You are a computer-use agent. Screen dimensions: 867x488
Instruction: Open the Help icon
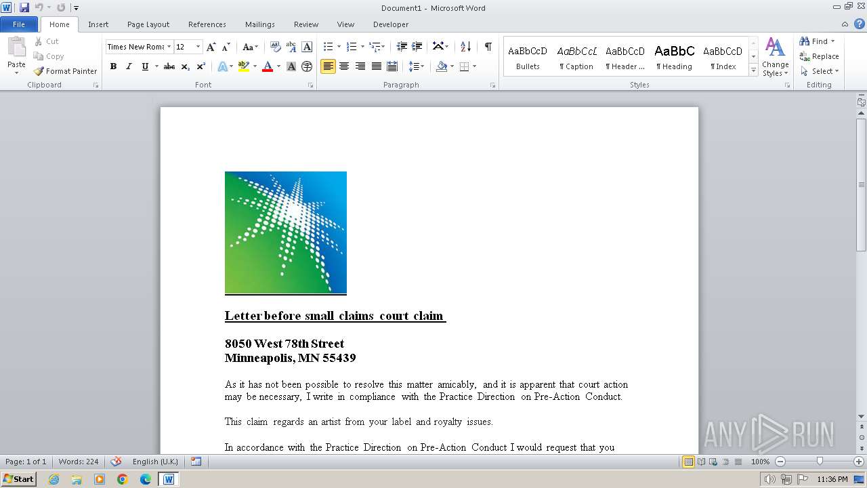click(860, 24)
